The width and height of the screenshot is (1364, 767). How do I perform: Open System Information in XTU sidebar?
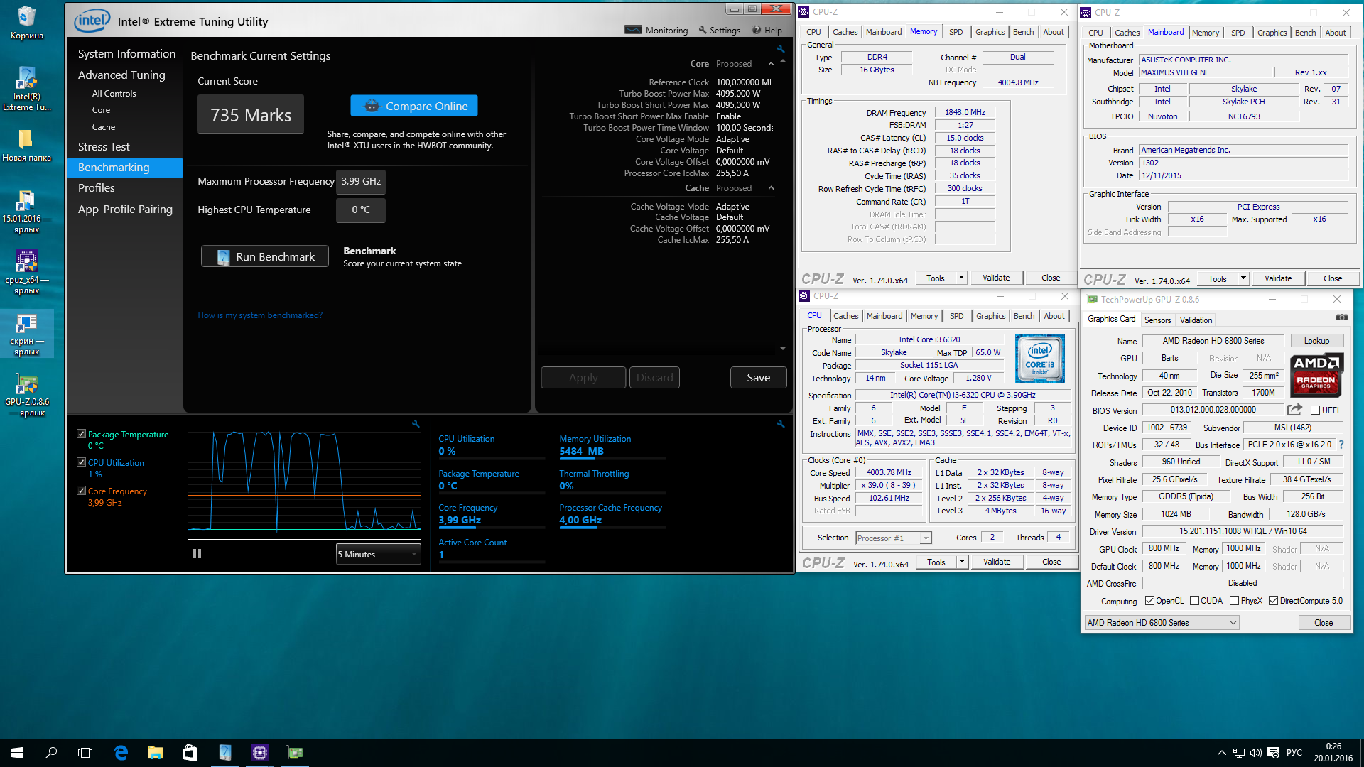coord(126,54)
